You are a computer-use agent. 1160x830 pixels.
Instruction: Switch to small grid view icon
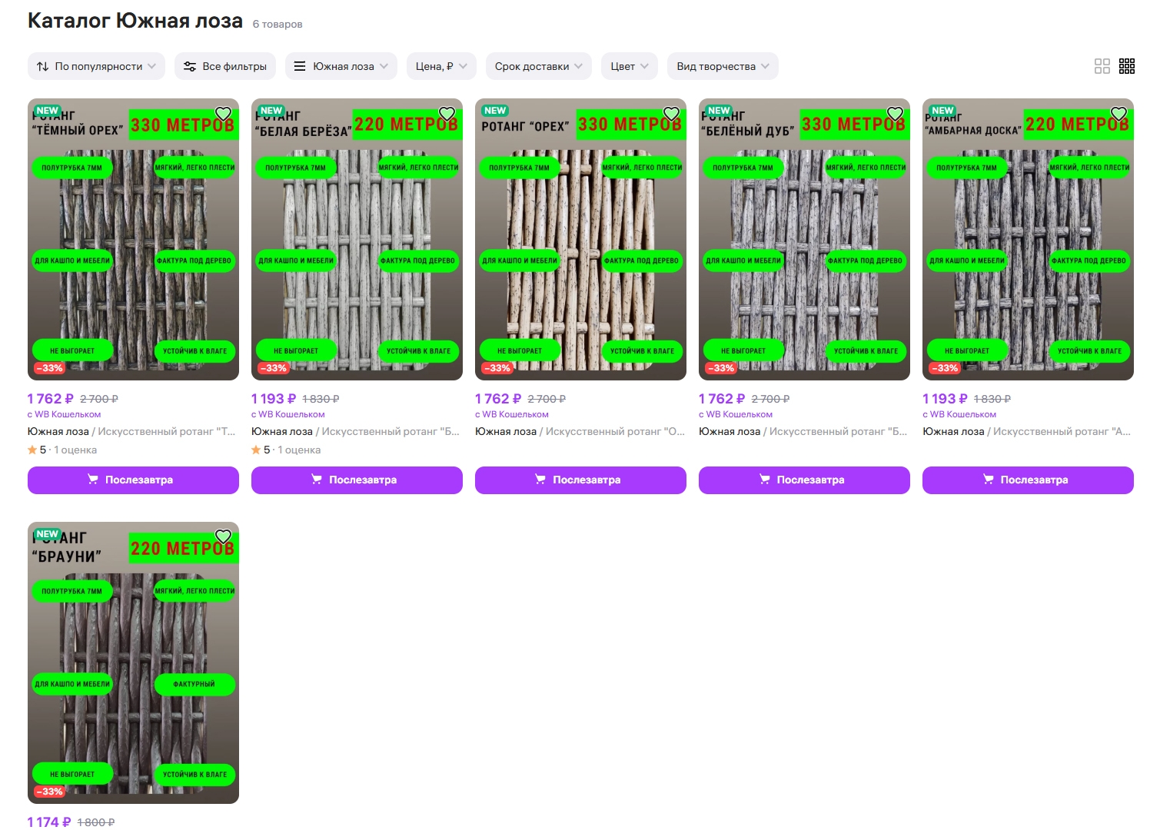point(1127,66)
